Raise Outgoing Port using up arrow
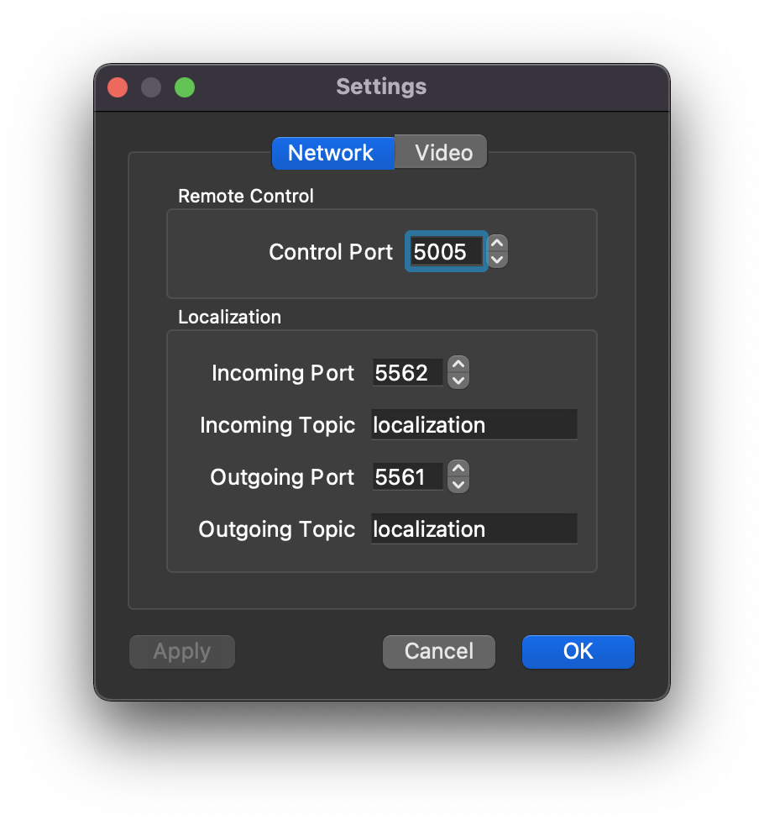This screenshot has width=764, height=825. point(458,469)
